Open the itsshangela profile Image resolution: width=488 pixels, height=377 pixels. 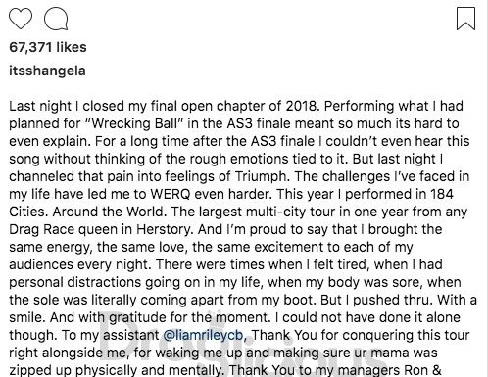pos(47,71)
